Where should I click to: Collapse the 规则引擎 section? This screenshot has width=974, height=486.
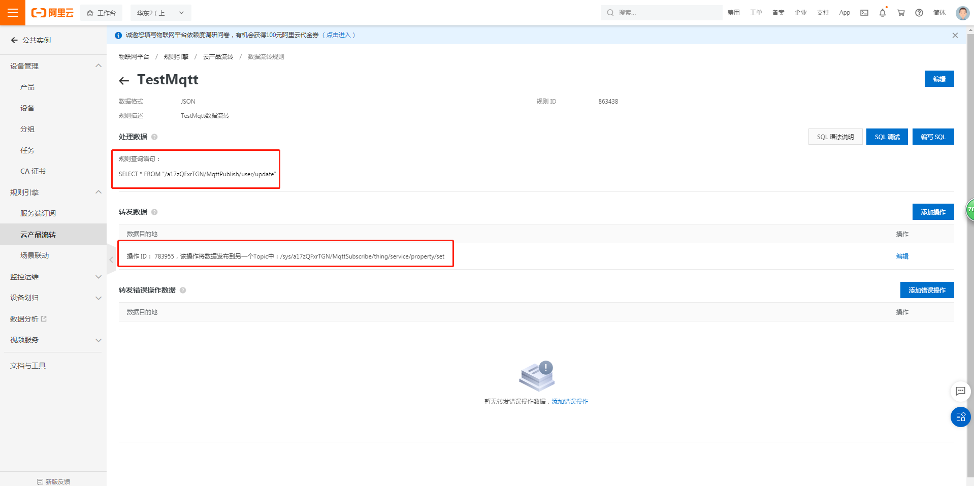[x=99, y=192]
